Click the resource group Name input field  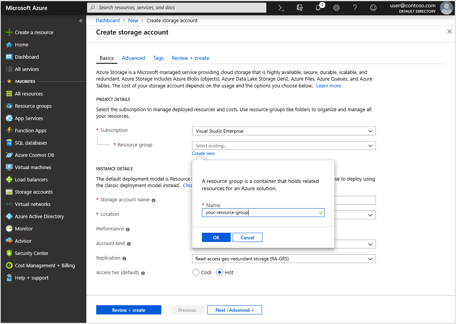[x=263, y=212]
